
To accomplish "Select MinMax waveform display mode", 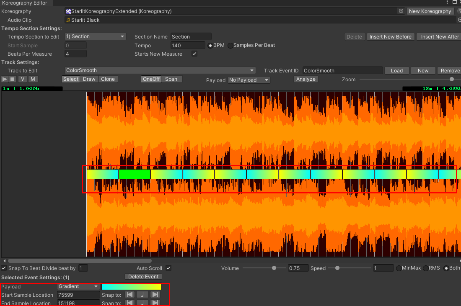I will pyautogui.click(x=399, y=268).
